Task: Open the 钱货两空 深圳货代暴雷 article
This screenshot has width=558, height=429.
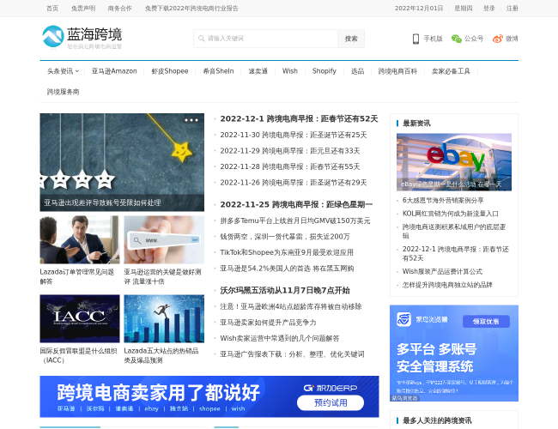Action: tap(285, 237)
